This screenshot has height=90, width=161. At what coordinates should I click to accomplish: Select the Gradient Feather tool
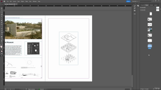point(2,35)
